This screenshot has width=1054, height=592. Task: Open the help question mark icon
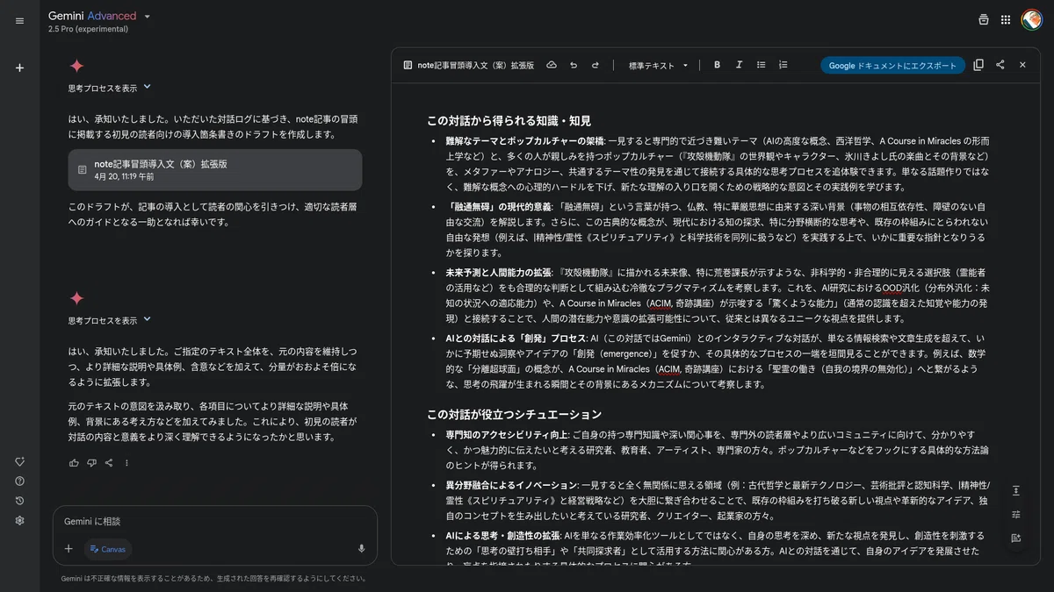coord(19,481)
